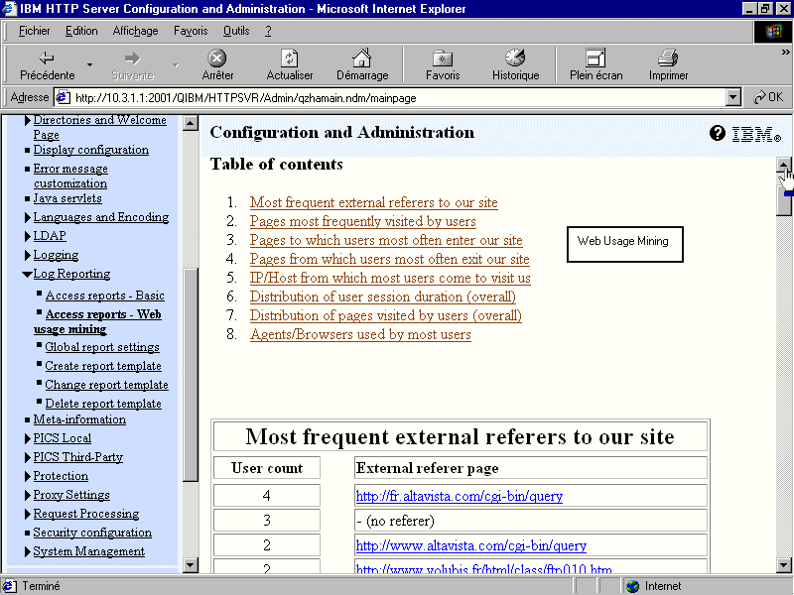The image size is (794, 595).
Task: Expand the Proxy Settings triangle
Action: coord(28,495)
